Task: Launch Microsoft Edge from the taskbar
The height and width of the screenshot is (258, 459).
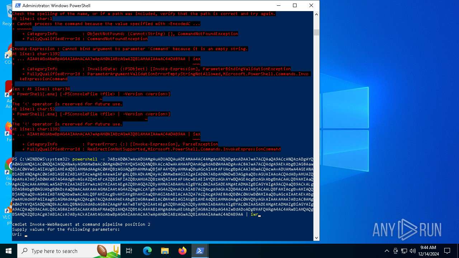Action: (147, 251)
